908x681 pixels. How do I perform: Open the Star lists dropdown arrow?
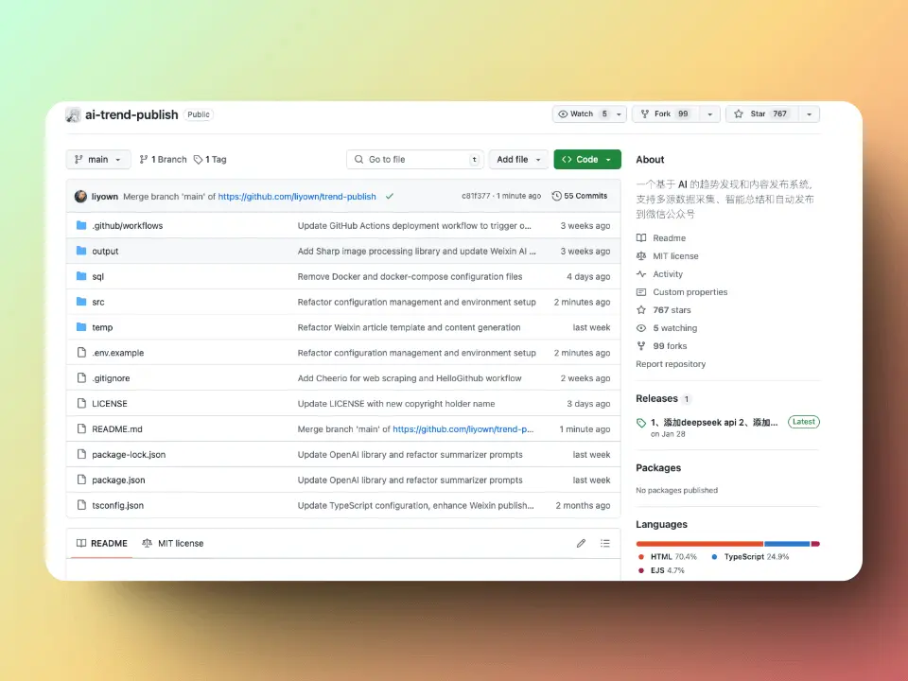point(809,114)
